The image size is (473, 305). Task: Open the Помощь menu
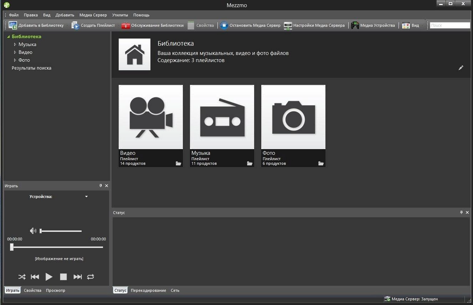click(141, 15)
